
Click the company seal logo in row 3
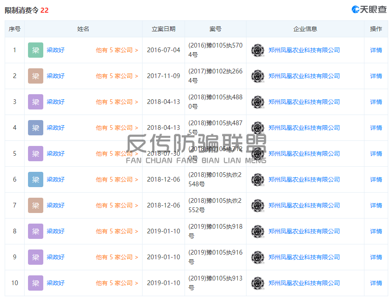pos(258,102)
